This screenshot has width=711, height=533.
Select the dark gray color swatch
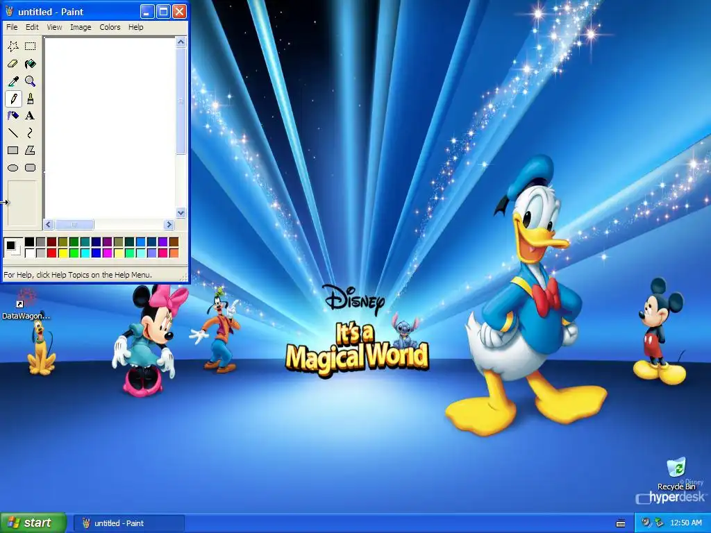(41, 242)
